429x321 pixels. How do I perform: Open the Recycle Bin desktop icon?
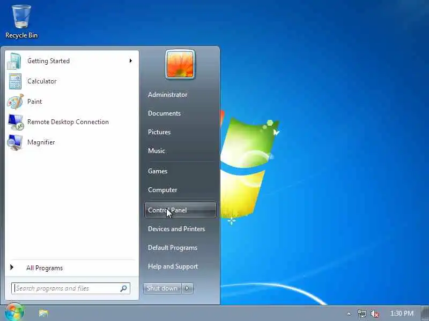[21, 22]
